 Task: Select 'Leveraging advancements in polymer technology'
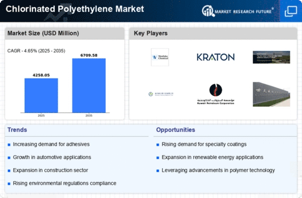pyautogui.click(x=218, y=170)
